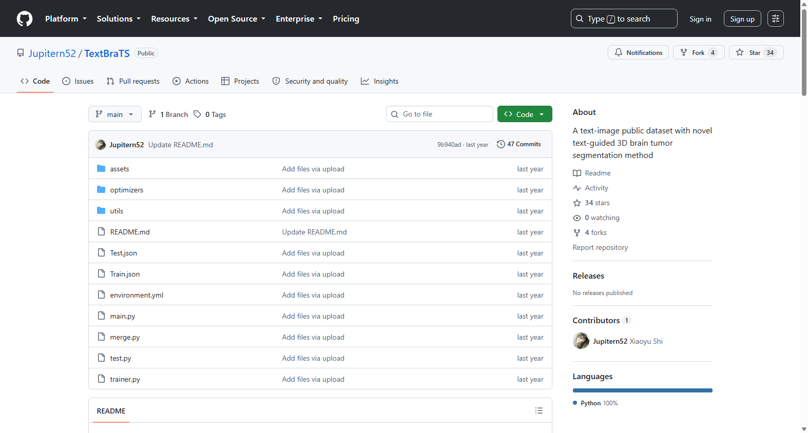View the 47 Commits history
The width and height of the screenshot is (808, 433).
click(519, 145)
